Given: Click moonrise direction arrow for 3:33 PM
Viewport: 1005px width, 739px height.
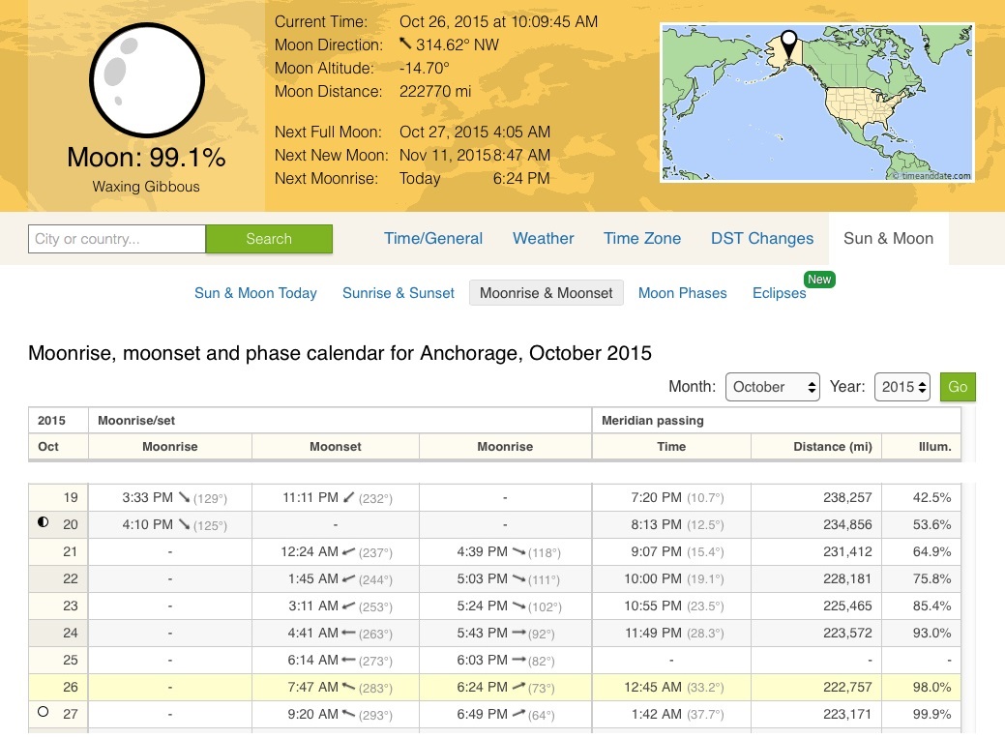Looking at the screenshot, I should coord(184,497).
